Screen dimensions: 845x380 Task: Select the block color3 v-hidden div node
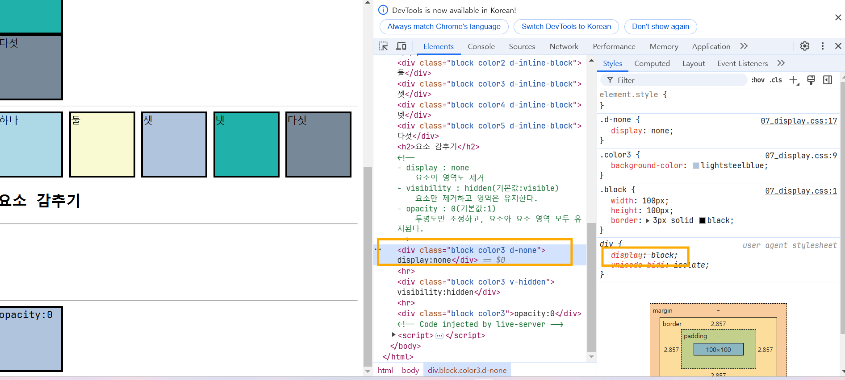(476, 287)
